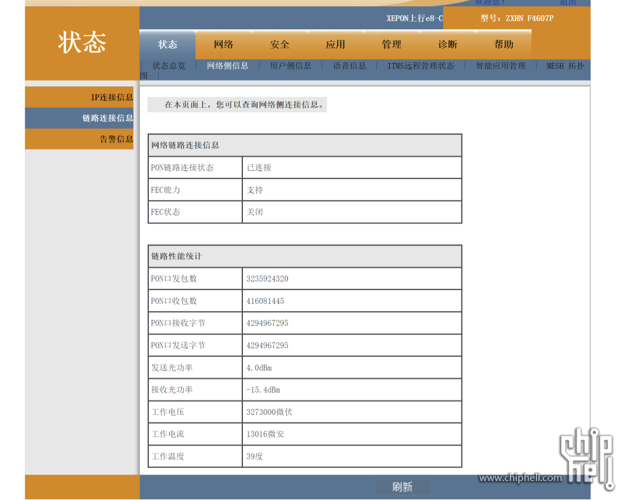Click the PON口发包数 row label
The image size is (623, 500).
coord(174,279)
